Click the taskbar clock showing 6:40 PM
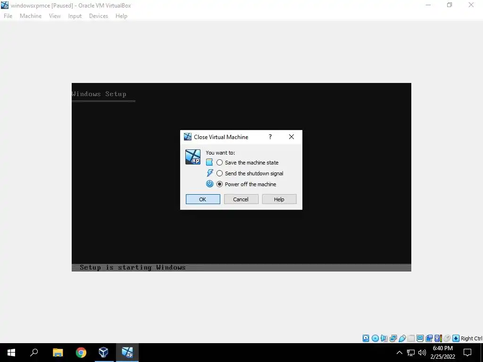 click(x=442, y=353)
